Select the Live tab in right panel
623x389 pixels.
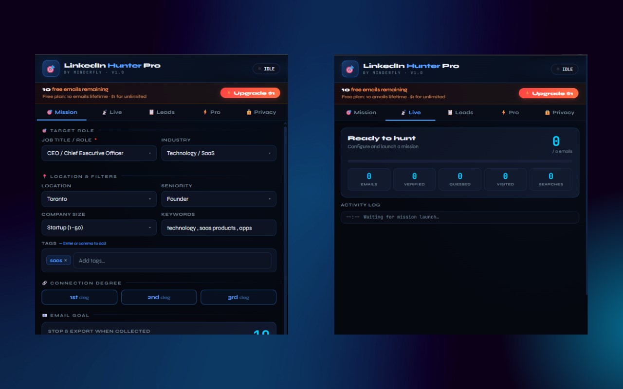[410, 112]
